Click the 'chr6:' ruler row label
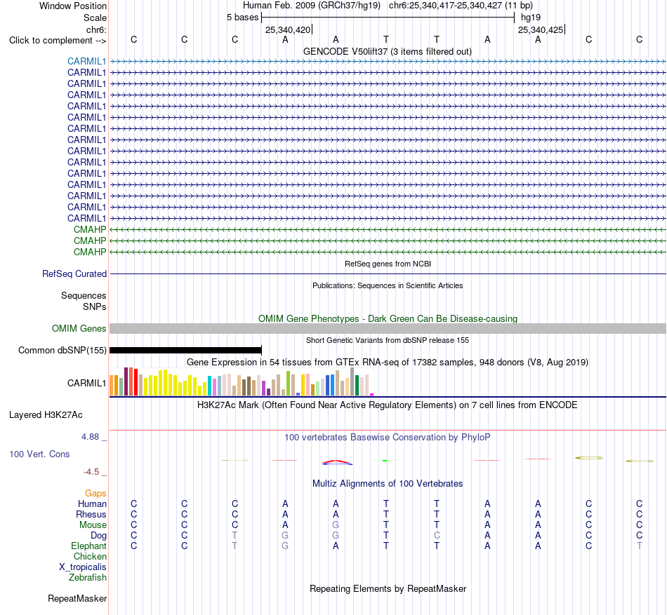This screenshot has height=615, width=667. (96, 29)
